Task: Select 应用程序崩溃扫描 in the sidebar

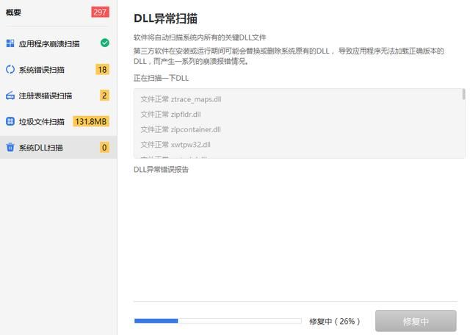Action: pyautogui.click(x=49, y=44)
